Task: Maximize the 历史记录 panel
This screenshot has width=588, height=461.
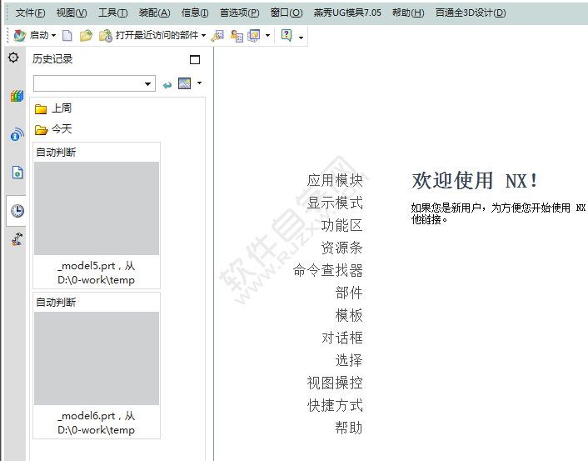Action: pos(195,59)
